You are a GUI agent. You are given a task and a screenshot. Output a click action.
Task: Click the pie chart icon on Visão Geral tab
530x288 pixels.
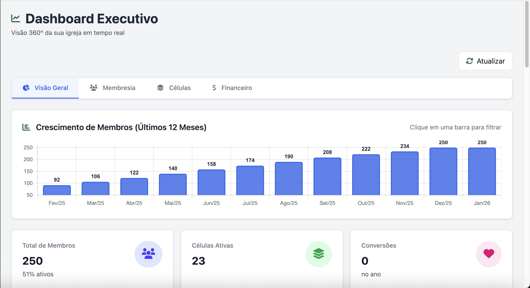pyautogui.click(x=26, y=88)
